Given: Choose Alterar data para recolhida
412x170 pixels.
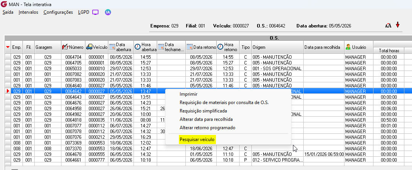Looking at the screenshot, I should (206, 119).
